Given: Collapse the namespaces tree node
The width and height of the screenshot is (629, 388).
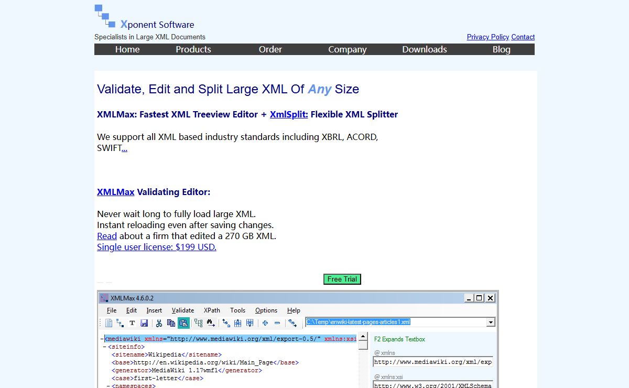Looking at the screenshot, I should [108, 386].
